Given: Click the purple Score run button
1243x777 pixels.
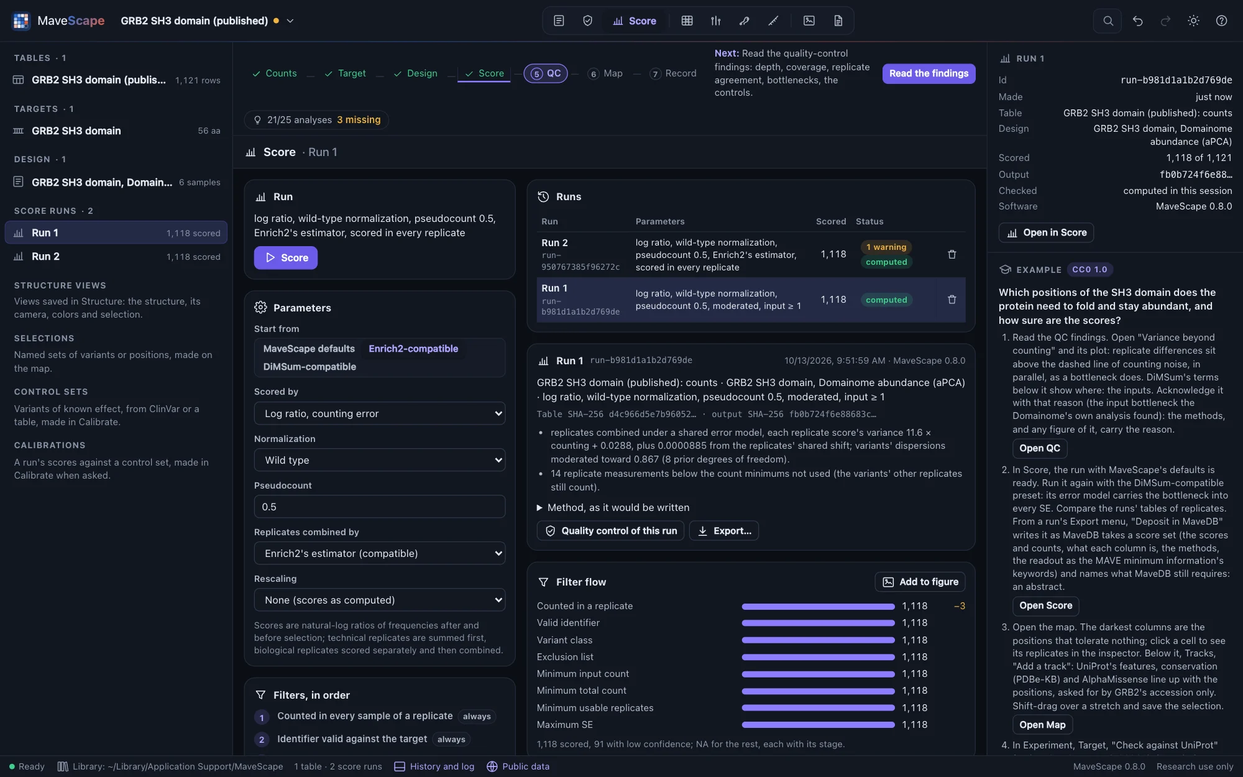Looking at the screenshot, I should (x=286, y=258).
